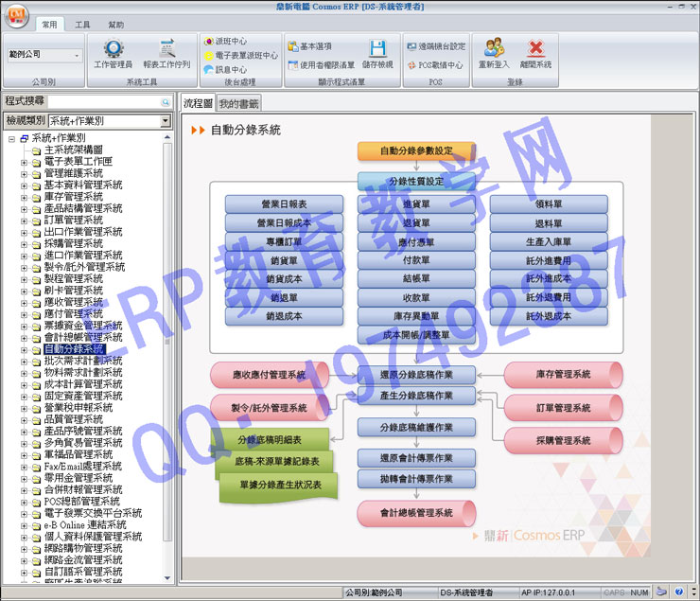Open the 應收應付管理系統 cylinder link
Viewport: 700px width, 601px height.
coord(270,375)
